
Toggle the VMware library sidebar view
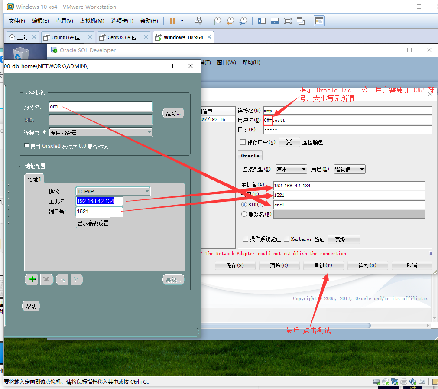point(262,21)
